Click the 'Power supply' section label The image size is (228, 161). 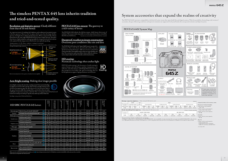tap(191, 78)
